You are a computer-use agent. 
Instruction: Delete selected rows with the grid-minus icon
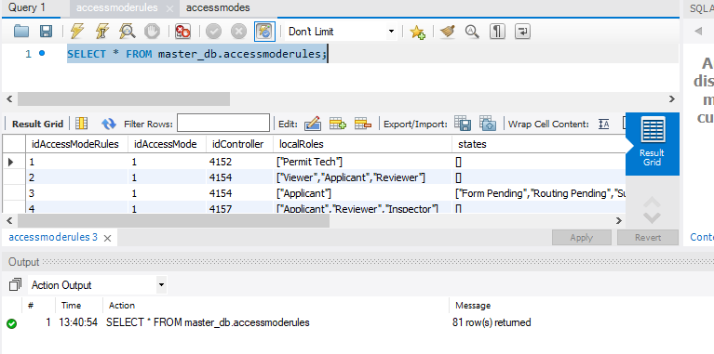363,124
